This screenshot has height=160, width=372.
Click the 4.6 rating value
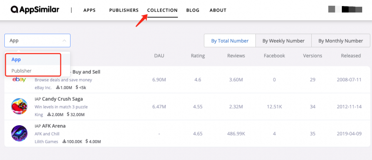point(198,80)
